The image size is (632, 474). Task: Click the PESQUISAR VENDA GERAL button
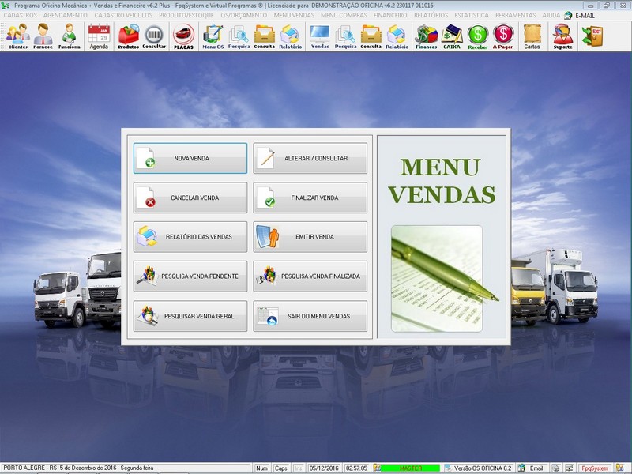tap(190, 316)
